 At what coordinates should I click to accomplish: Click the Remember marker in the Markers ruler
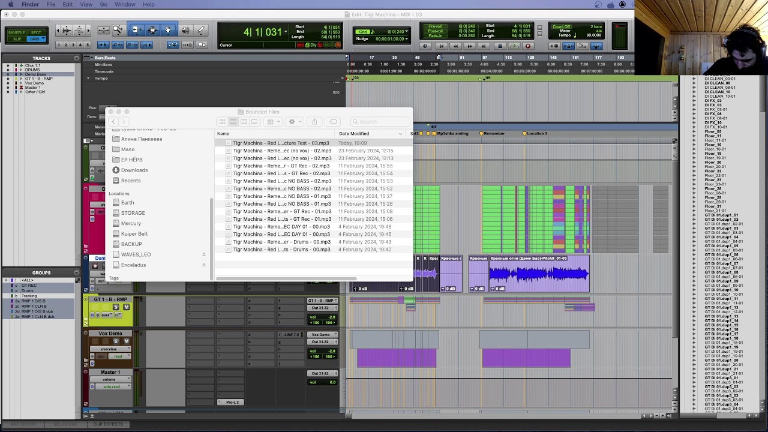pos(494,134)
